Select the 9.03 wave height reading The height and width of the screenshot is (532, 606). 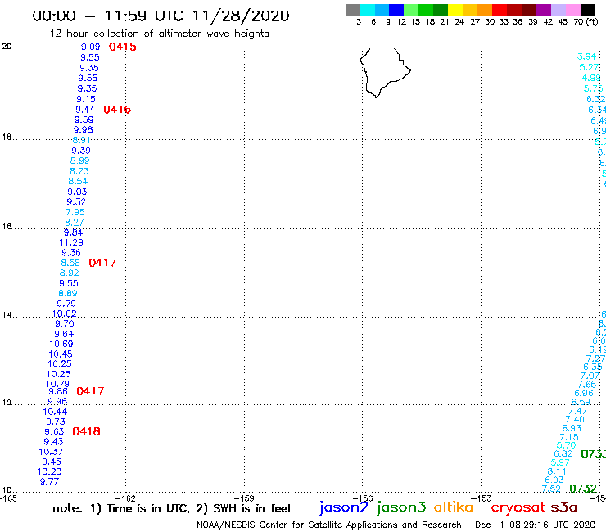(77, 192)
